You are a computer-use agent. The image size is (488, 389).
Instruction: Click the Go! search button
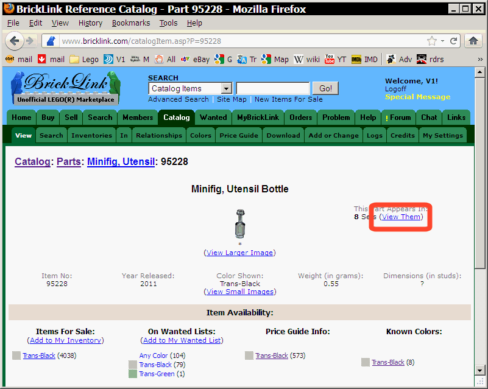(325, 89)
